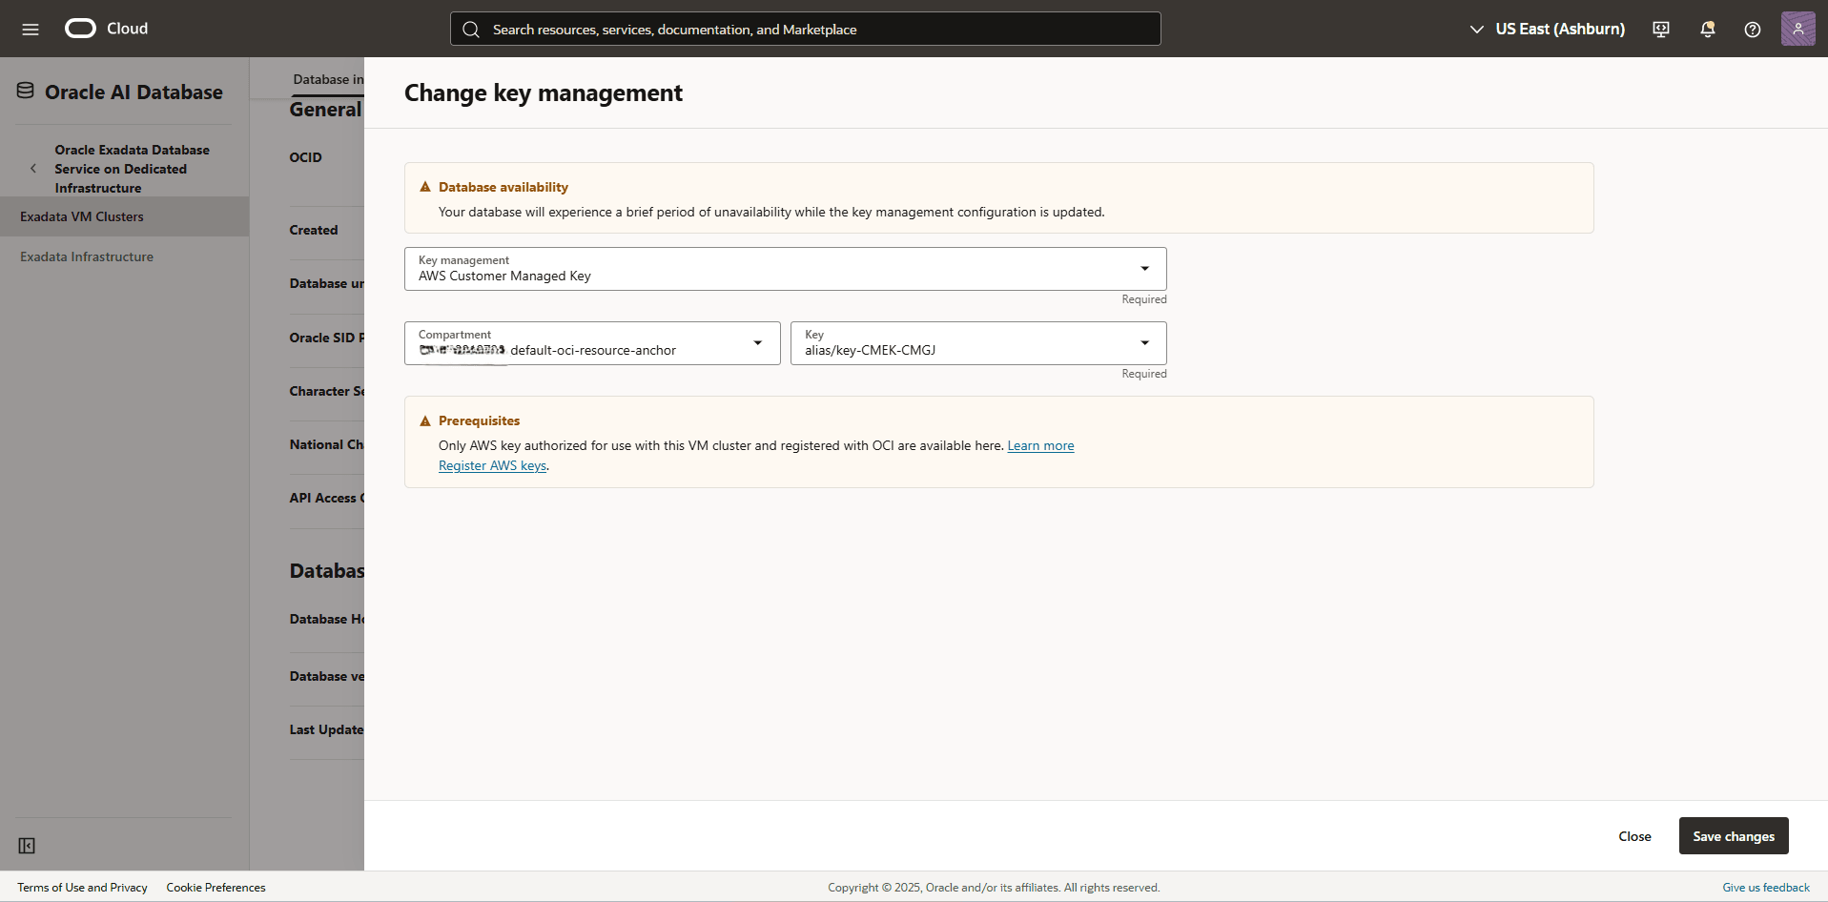Open the Help menu icon

[x=1752, y=29]
